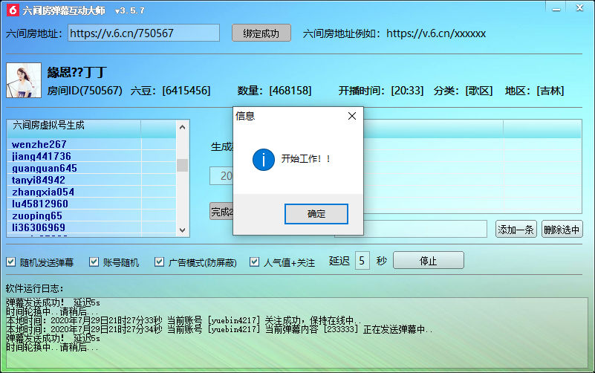Click the host avatar thumbnail

tap(24, 80)
